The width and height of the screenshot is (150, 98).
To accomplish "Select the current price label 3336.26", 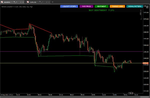I will (x=145, y=63).
